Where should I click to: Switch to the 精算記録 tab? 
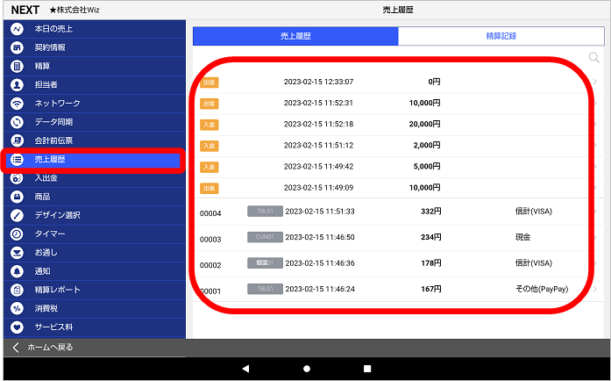tap(501, 36)
